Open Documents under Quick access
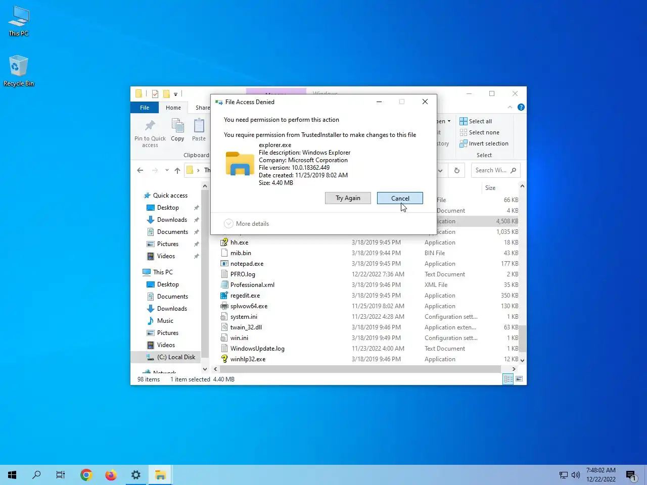This screenshot has height=485, width=647. [172, 232]
